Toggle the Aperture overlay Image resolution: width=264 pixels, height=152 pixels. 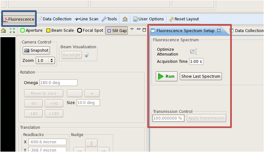pyautogui.click(x=31, y=31)
